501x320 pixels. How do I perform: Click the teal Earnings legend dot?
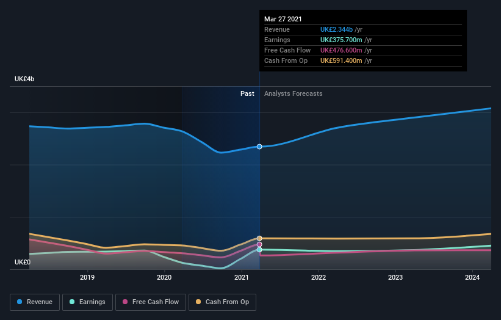[72, 302]
